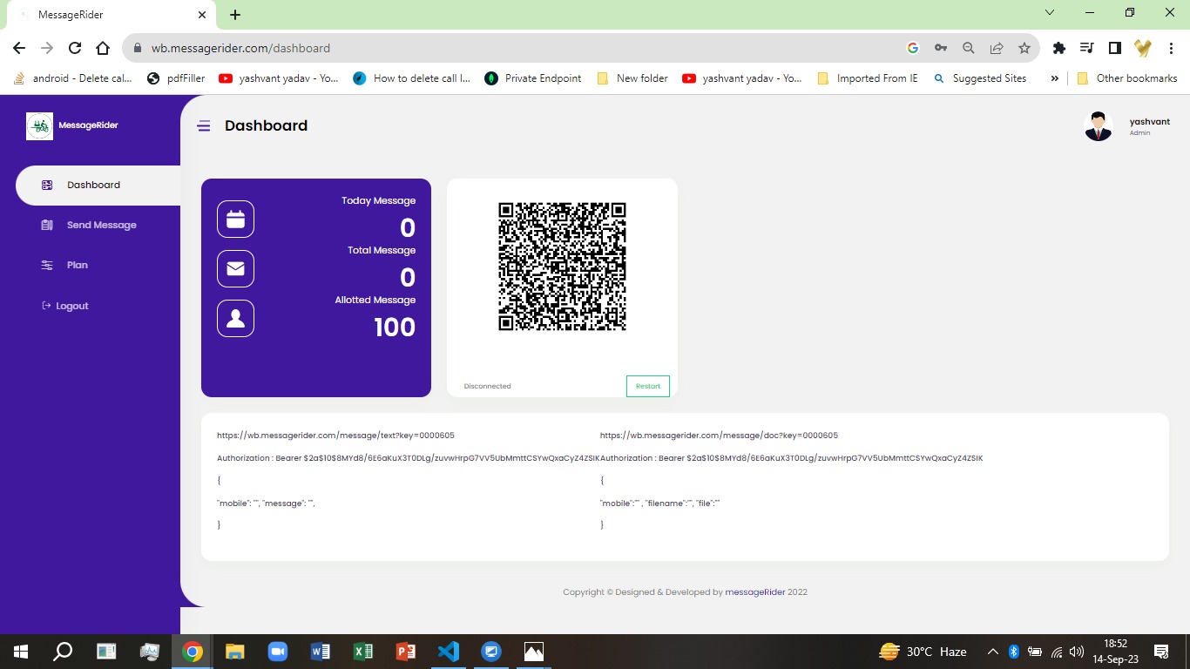Open the Windows Start menu

pos(20,652)
